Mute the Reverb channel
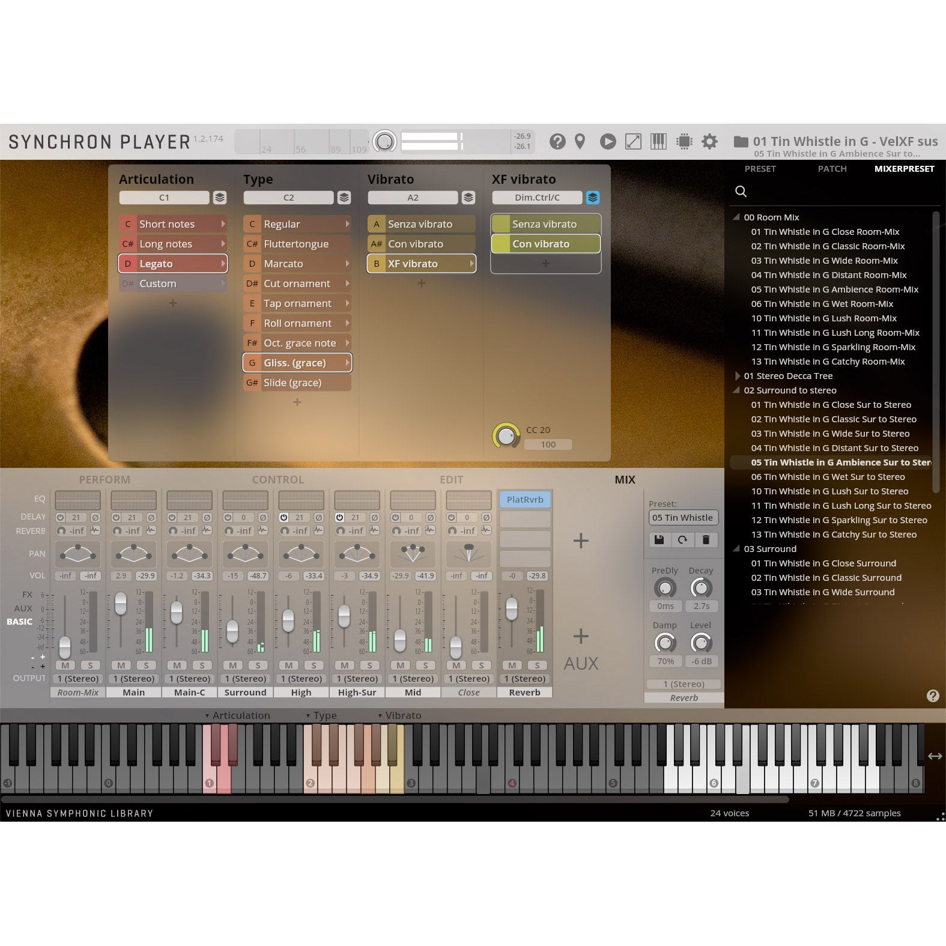The height and width of the screenshot is (946, 946). (512, 665)
